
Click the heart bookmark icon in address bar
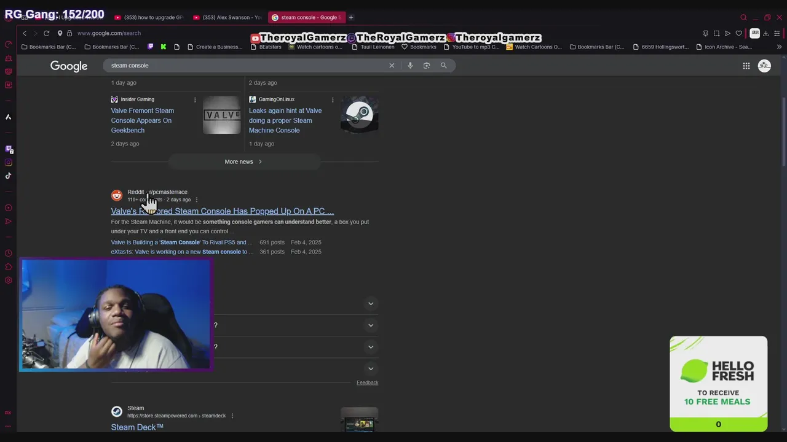pyautogui.click(x=738, y=33)
